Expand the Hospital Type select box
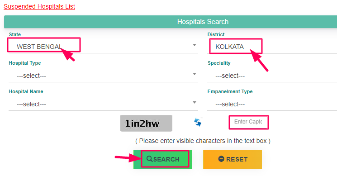The width and height of the screenshot is (337, 176). click(x=103, y=76)
